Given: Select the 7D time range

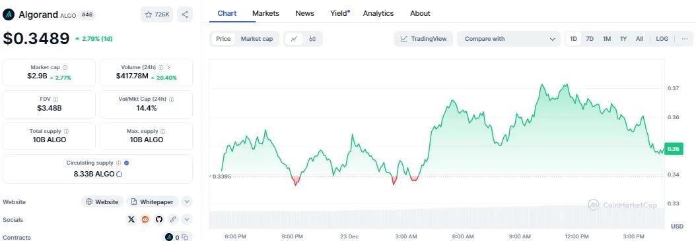Looking at the screenshot, I should tap(590, 39).
